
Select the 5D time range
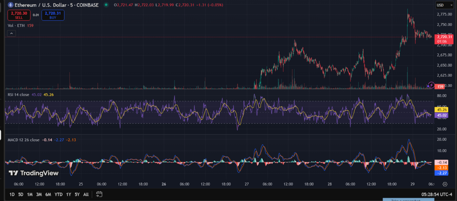[x=21, y=194]
